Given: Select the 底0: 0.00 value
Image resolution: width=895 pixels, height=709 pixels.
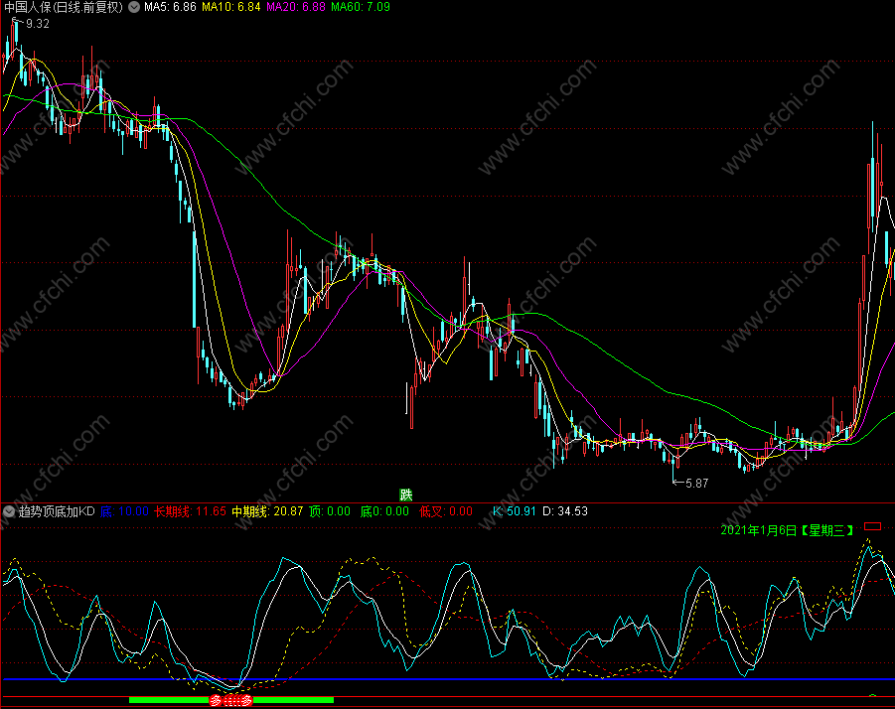Looking at the screenshot, I should [x=384, y=511].
